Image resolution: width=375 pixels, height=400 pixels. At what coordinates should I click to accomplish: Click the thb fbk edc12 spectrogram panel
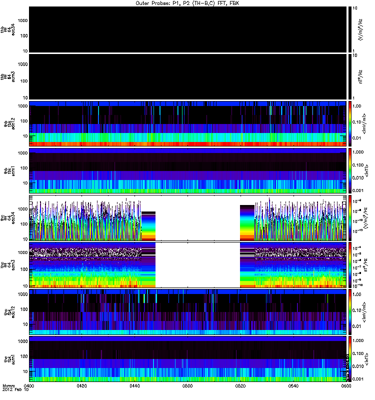click(187, 123)
